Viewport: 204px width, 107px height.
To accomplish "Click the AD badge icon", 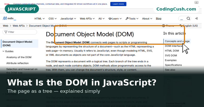I will coord(196,3).
